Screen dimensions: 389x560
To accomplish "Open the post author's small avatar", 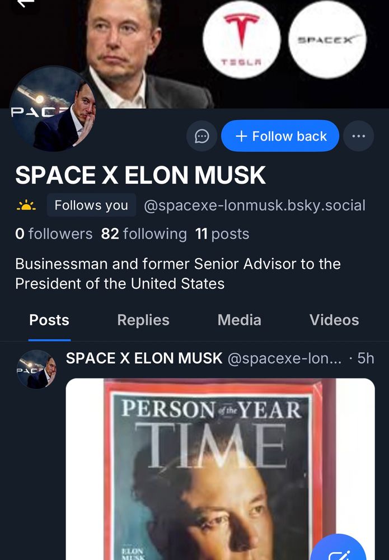I will pos(36,369).
